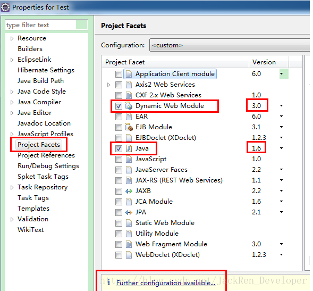313x291 pixels.
Task: Expand the Java Compiler tree node
Action: (12, 102)
